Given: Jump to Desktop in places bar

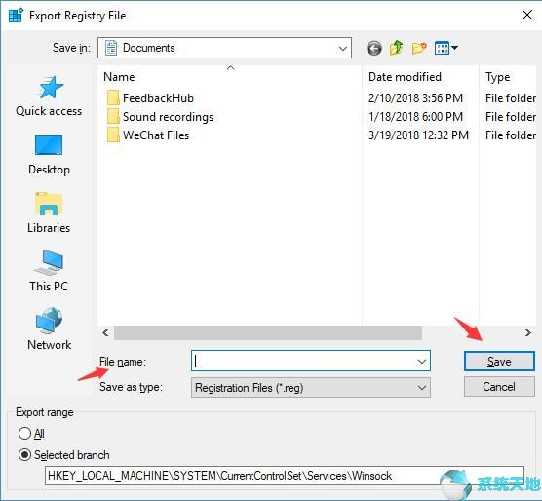Looking at the screenshot, I should click(49, 155).
